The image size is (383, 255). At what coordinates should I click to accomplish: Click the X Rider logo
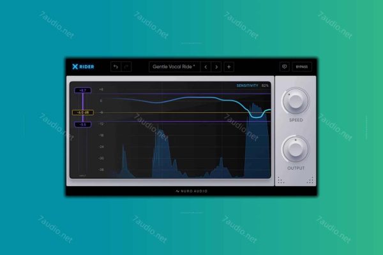click(x=83, y=66)
